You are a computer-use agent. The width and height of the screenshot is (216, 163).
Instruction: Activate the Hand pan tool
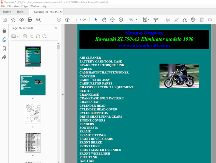[104, 20]
